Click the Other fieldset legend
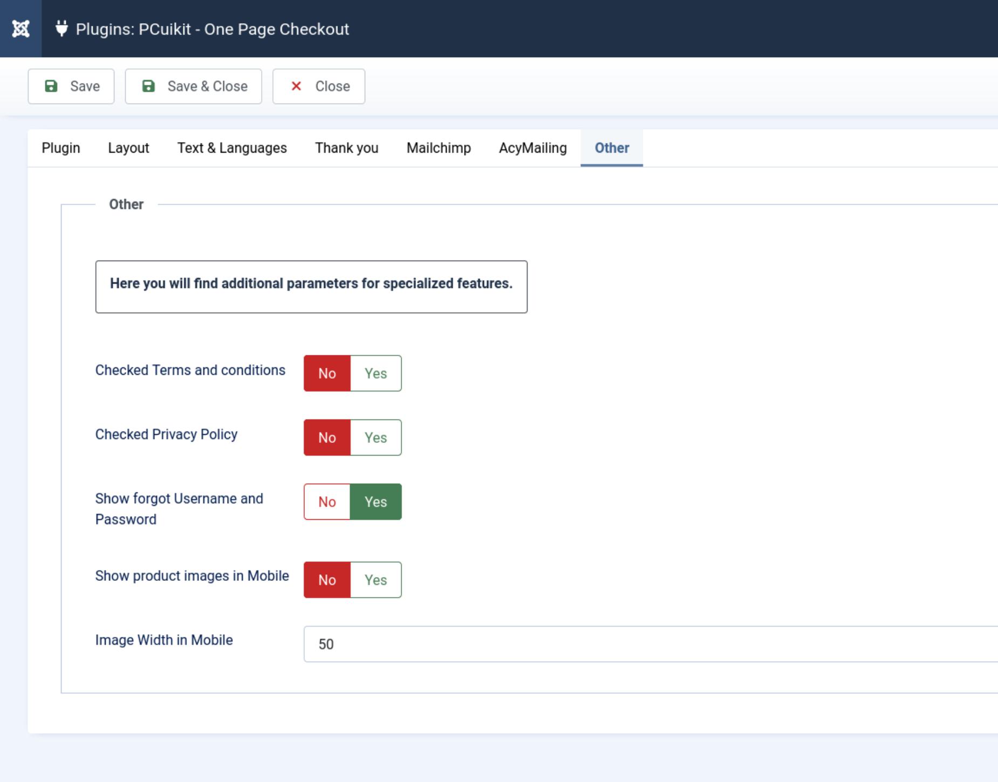 tap(126, 204)
